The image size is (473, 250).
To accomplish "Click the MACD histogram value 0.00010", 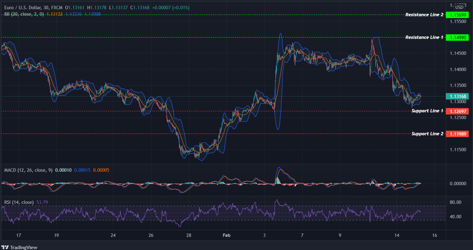I will pos(63,170).
